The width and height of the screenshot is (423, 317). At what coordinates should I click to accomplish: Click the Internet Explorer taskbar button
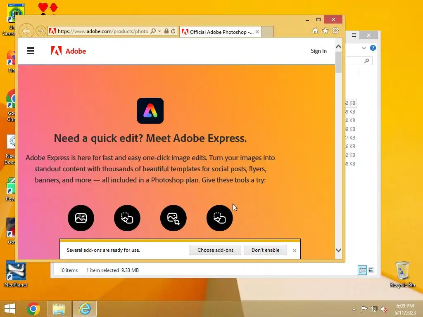click(85, 309)
